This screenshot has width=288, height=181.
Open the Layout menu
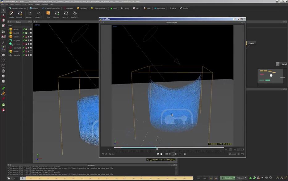(x=18, y=4)
